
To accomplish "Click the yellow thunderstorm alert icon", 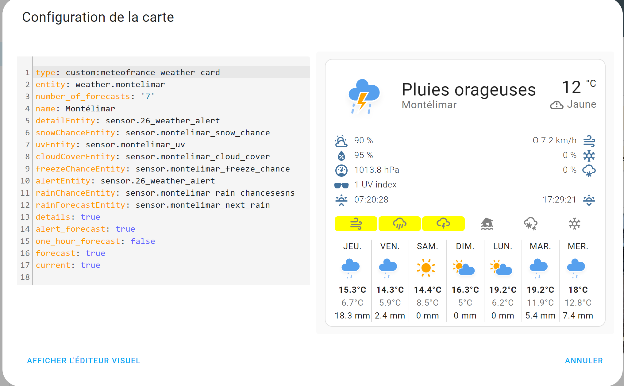I will click(443, 224).
